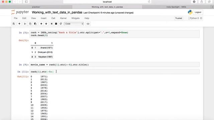Move selected cell down arrow
This screenshot has height=120, width=214.
(46, 24)
